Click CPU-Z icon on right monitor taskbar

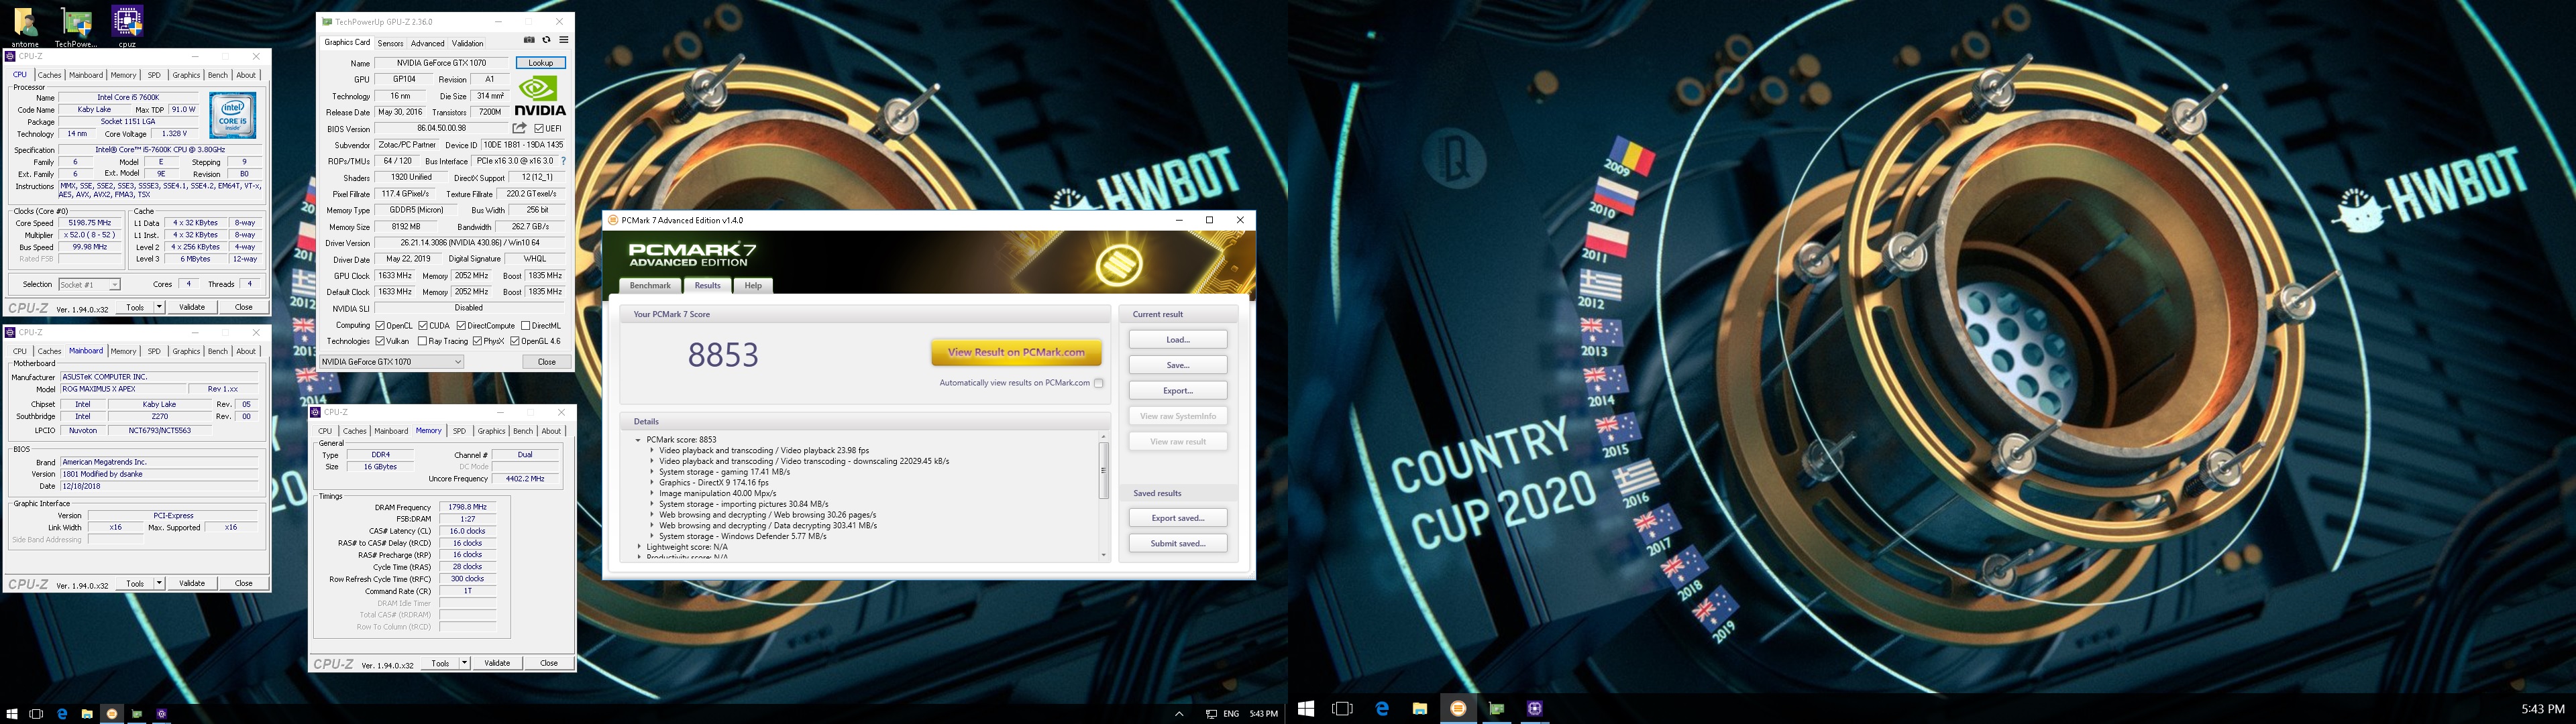[x=1535, y=708]
